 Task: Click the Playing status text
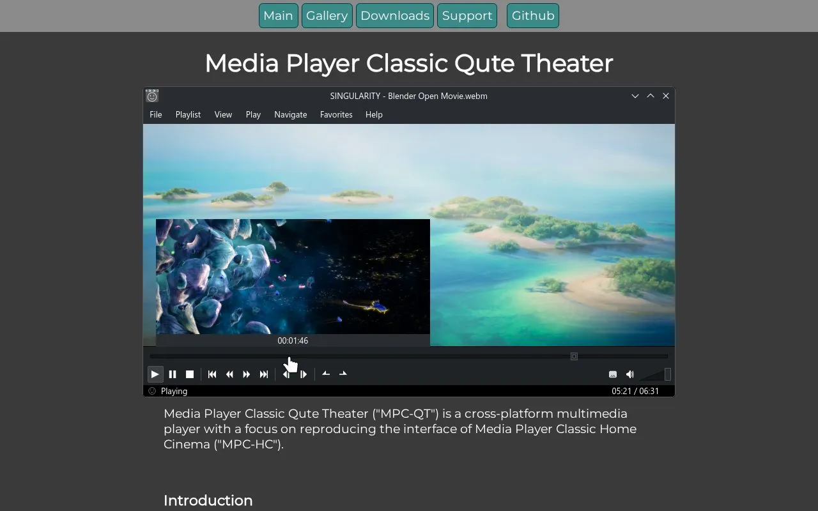point(174,391)
